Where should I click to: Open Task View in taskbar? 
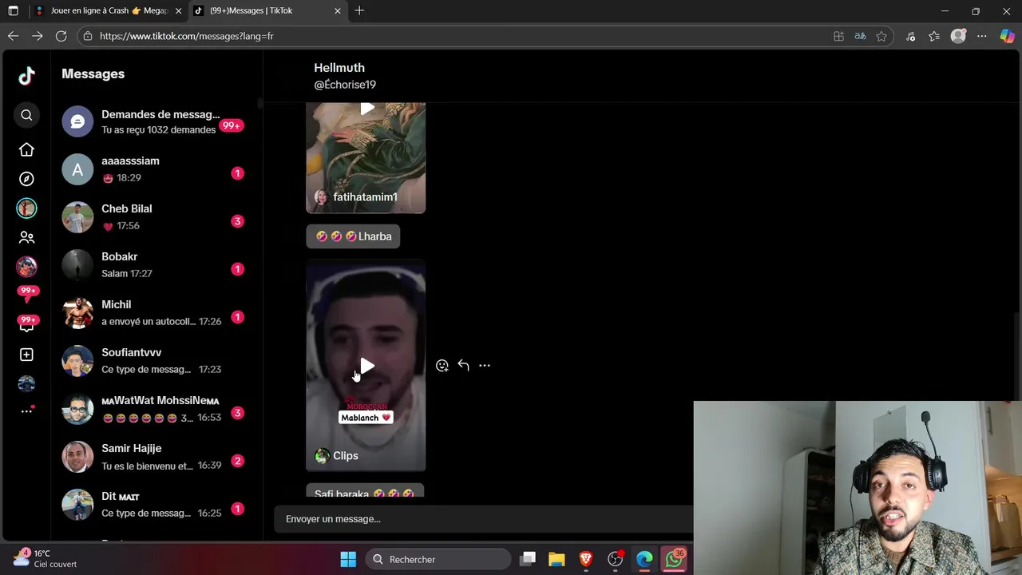pyautogui.click(x=528, y=559)
